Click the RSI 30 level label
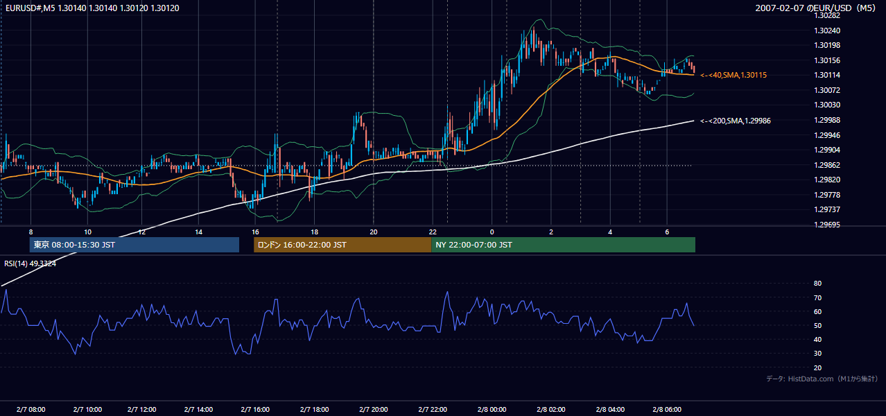Screen dimensions: 886x416 817,354
